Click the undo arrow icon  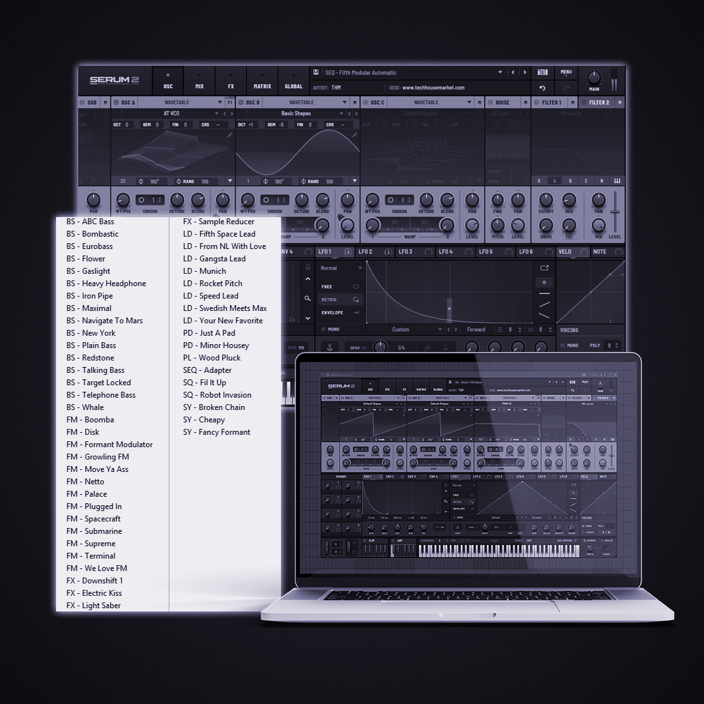pos(542,88)
